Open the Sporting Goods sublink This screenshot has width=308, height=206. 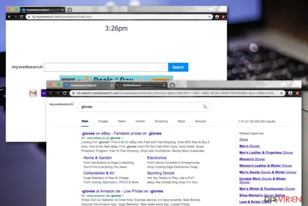click(x=161, y=173)
